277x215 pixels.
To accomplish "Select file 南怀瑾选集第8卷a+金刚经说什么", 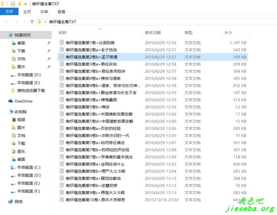I will tap(95, 164).
